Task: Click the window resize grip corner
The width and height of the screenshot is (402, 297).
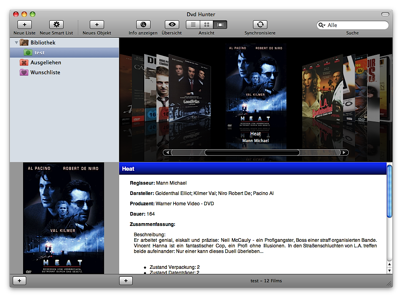Action: click(x=389, y=283)
